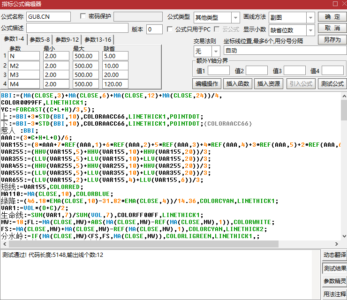Click parameter name field N
347x300 pixels.
click(x=24, y=56)
